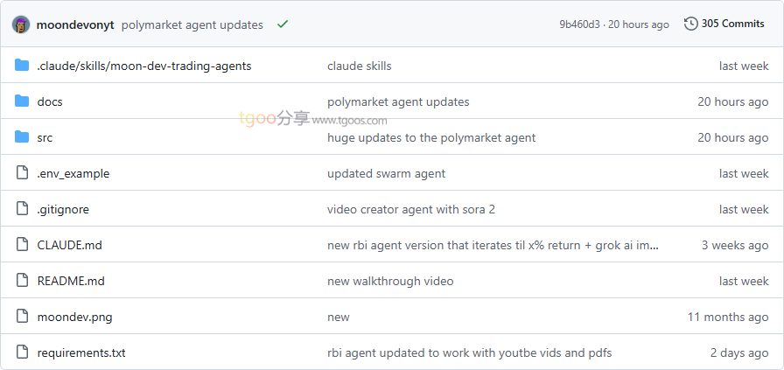Open the "new walkthrough video" commit message
The height and width of the screenshot is (370, 784).
point(390,281)
